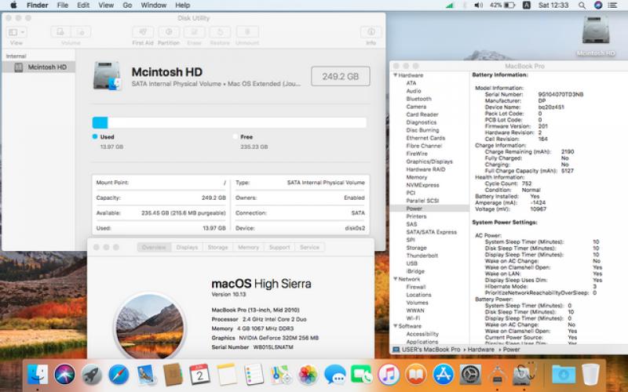The height and width of the screenshot is (392, 628).
Task: Click the Erase toolbar icon
Action: pos(194,32)
